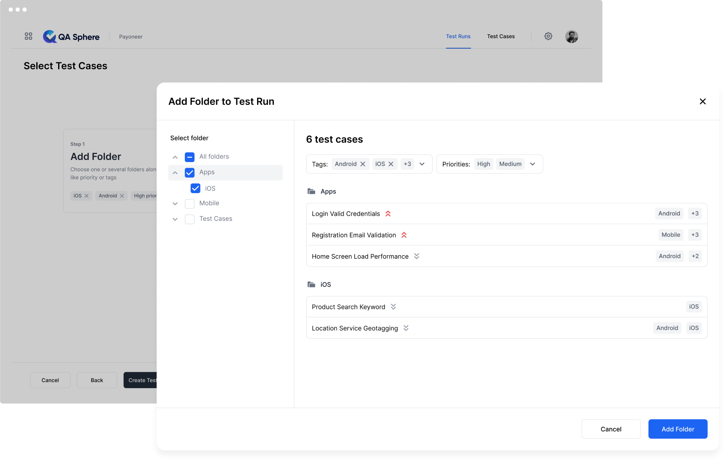
Task: Click the Apps folder icon in list
Action: (x=311, y=191)
